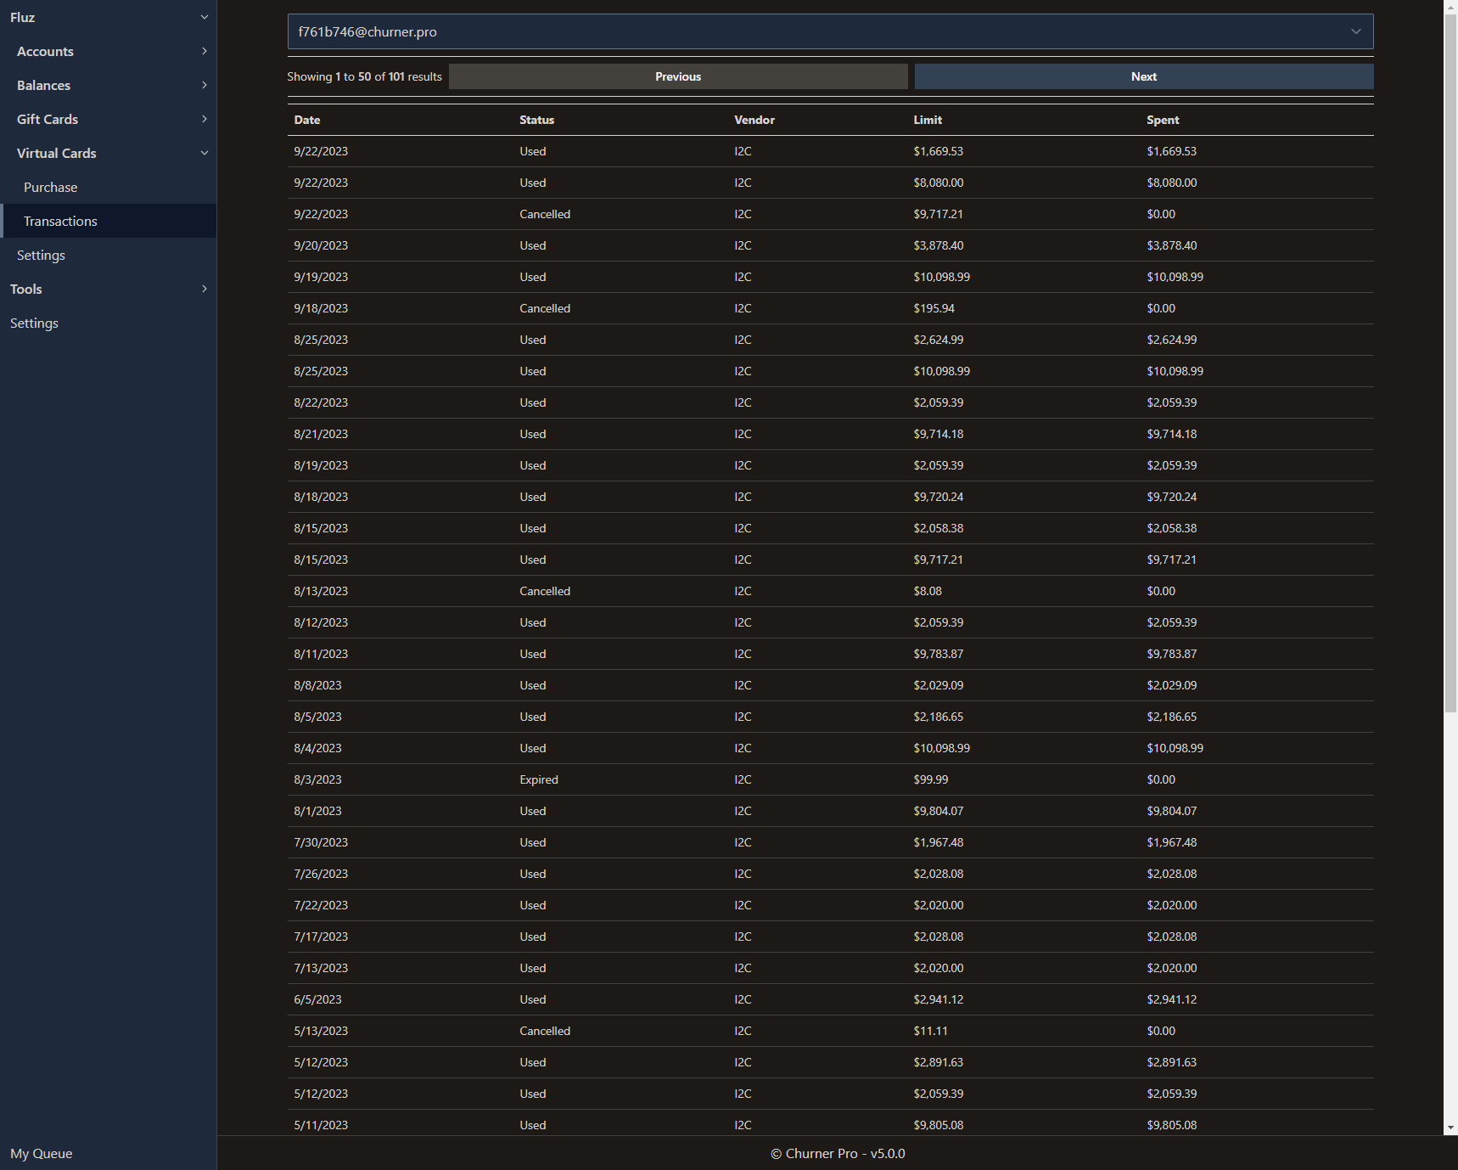The image size is (1458, 1170).
Task: Expand the Tools submenu arrow
Action: tap(204, 289)
